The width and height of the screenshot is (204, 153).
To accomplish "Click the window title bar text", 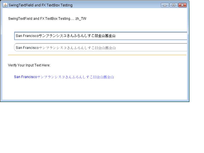I will click(41, 5).
